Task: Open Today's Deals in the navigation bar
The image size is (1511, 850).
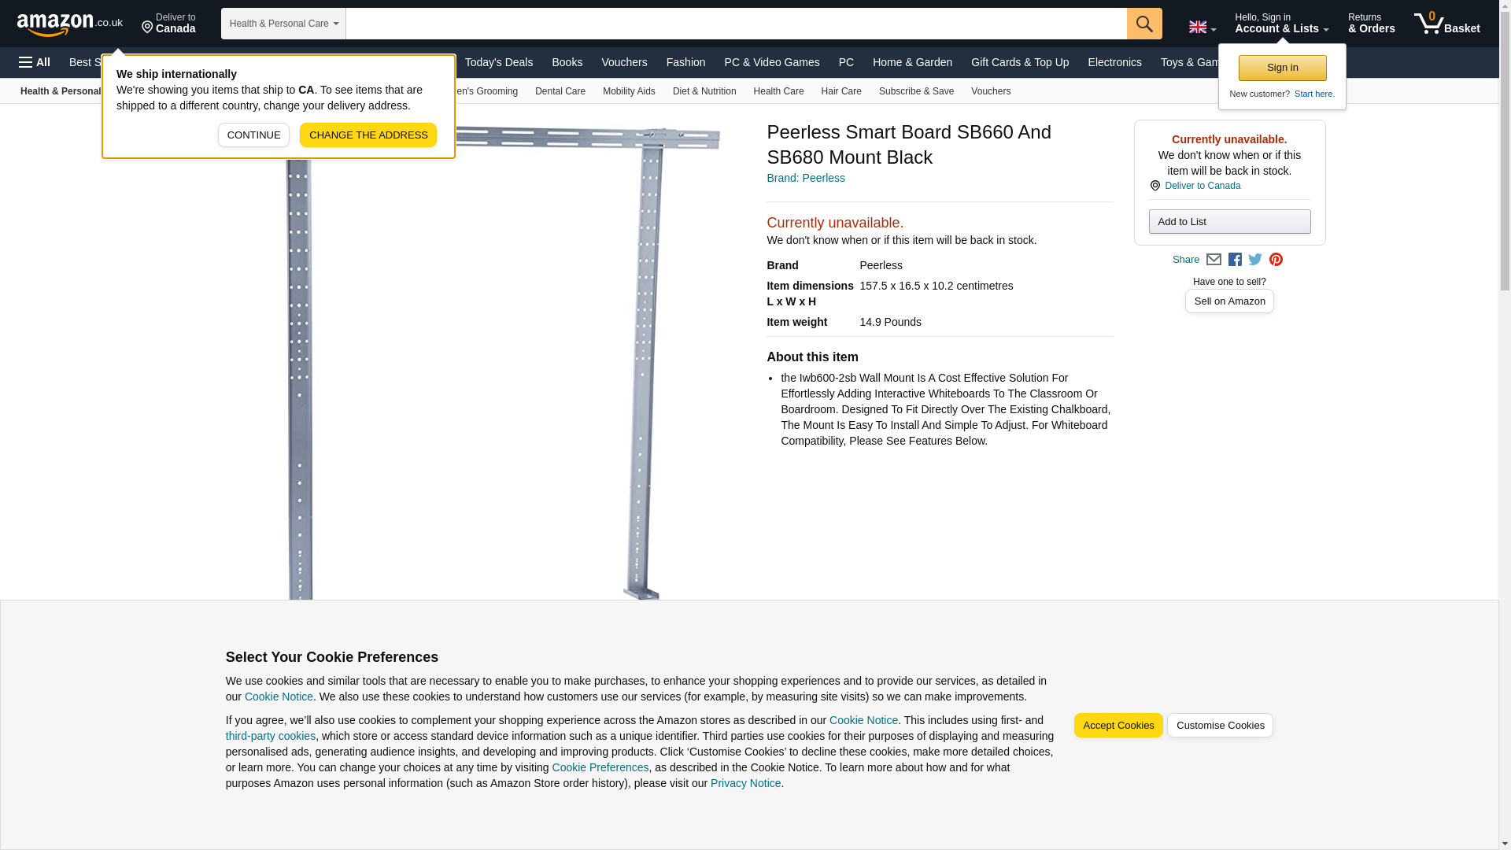Action: coord(498,62)
